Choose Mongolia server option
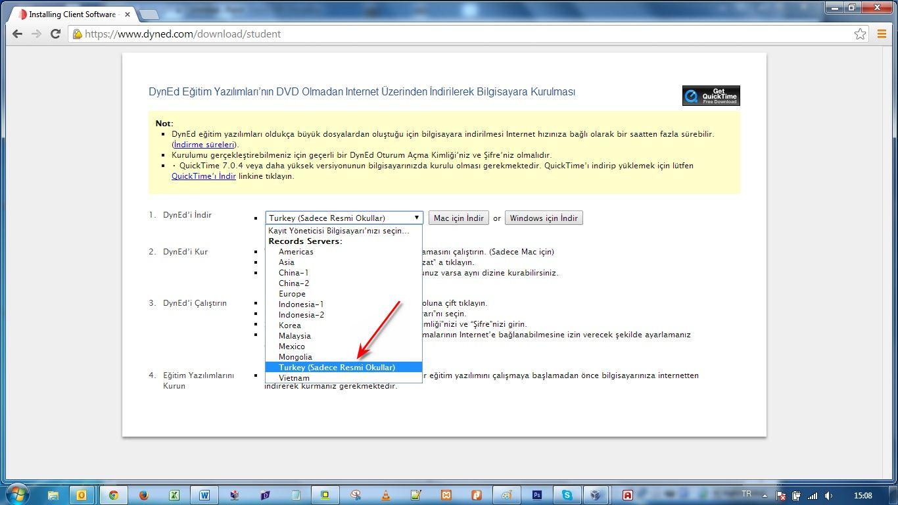The image size is (898, 505). (344, 357)
